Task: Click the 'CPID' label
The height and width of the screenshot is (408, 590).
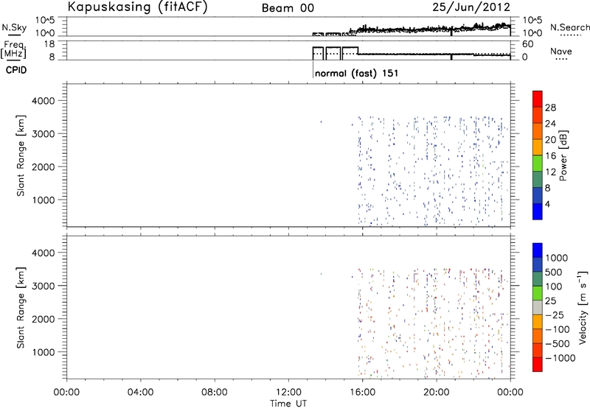Action: [16, 70]
